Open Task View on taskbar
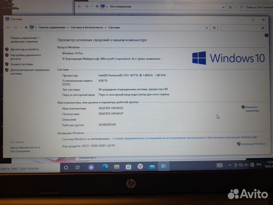 [x=78, y=167]
